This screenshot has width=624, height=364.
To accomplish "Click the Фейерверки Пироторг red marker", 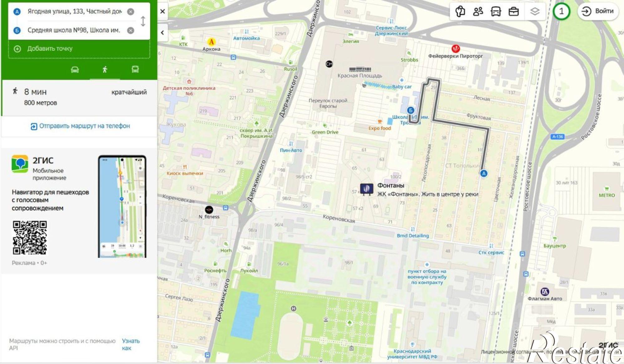I will coord(456,49).
